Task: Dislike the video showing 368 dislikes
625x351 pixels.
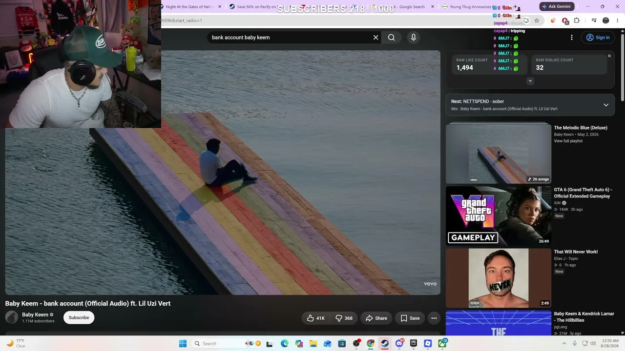Action: tap(344, 318)
